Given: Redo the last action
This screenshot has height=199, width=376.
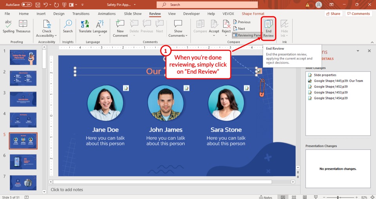Looking at the screenshot, I should click(56, 5).
